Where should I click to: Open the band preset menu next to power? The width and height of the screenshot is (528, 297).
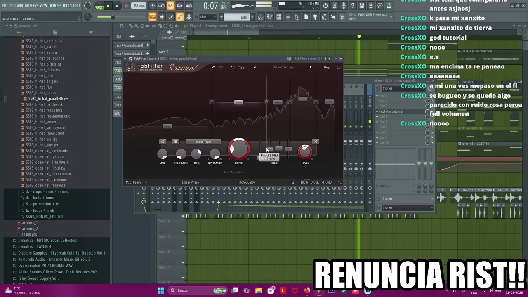[x=175, y=141]
